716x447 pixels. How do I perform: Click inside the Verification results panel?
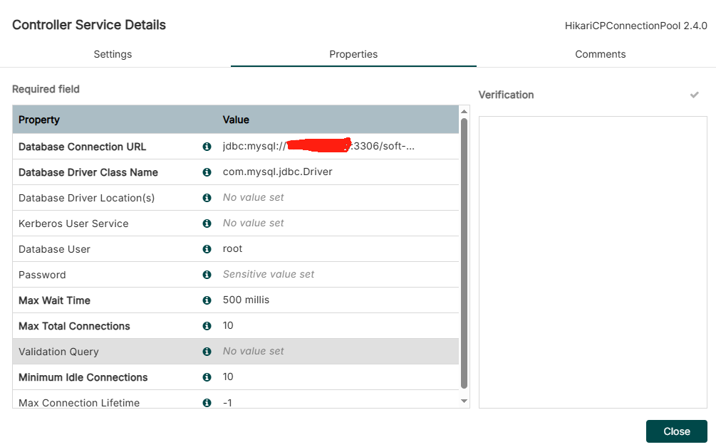[593, 262]
